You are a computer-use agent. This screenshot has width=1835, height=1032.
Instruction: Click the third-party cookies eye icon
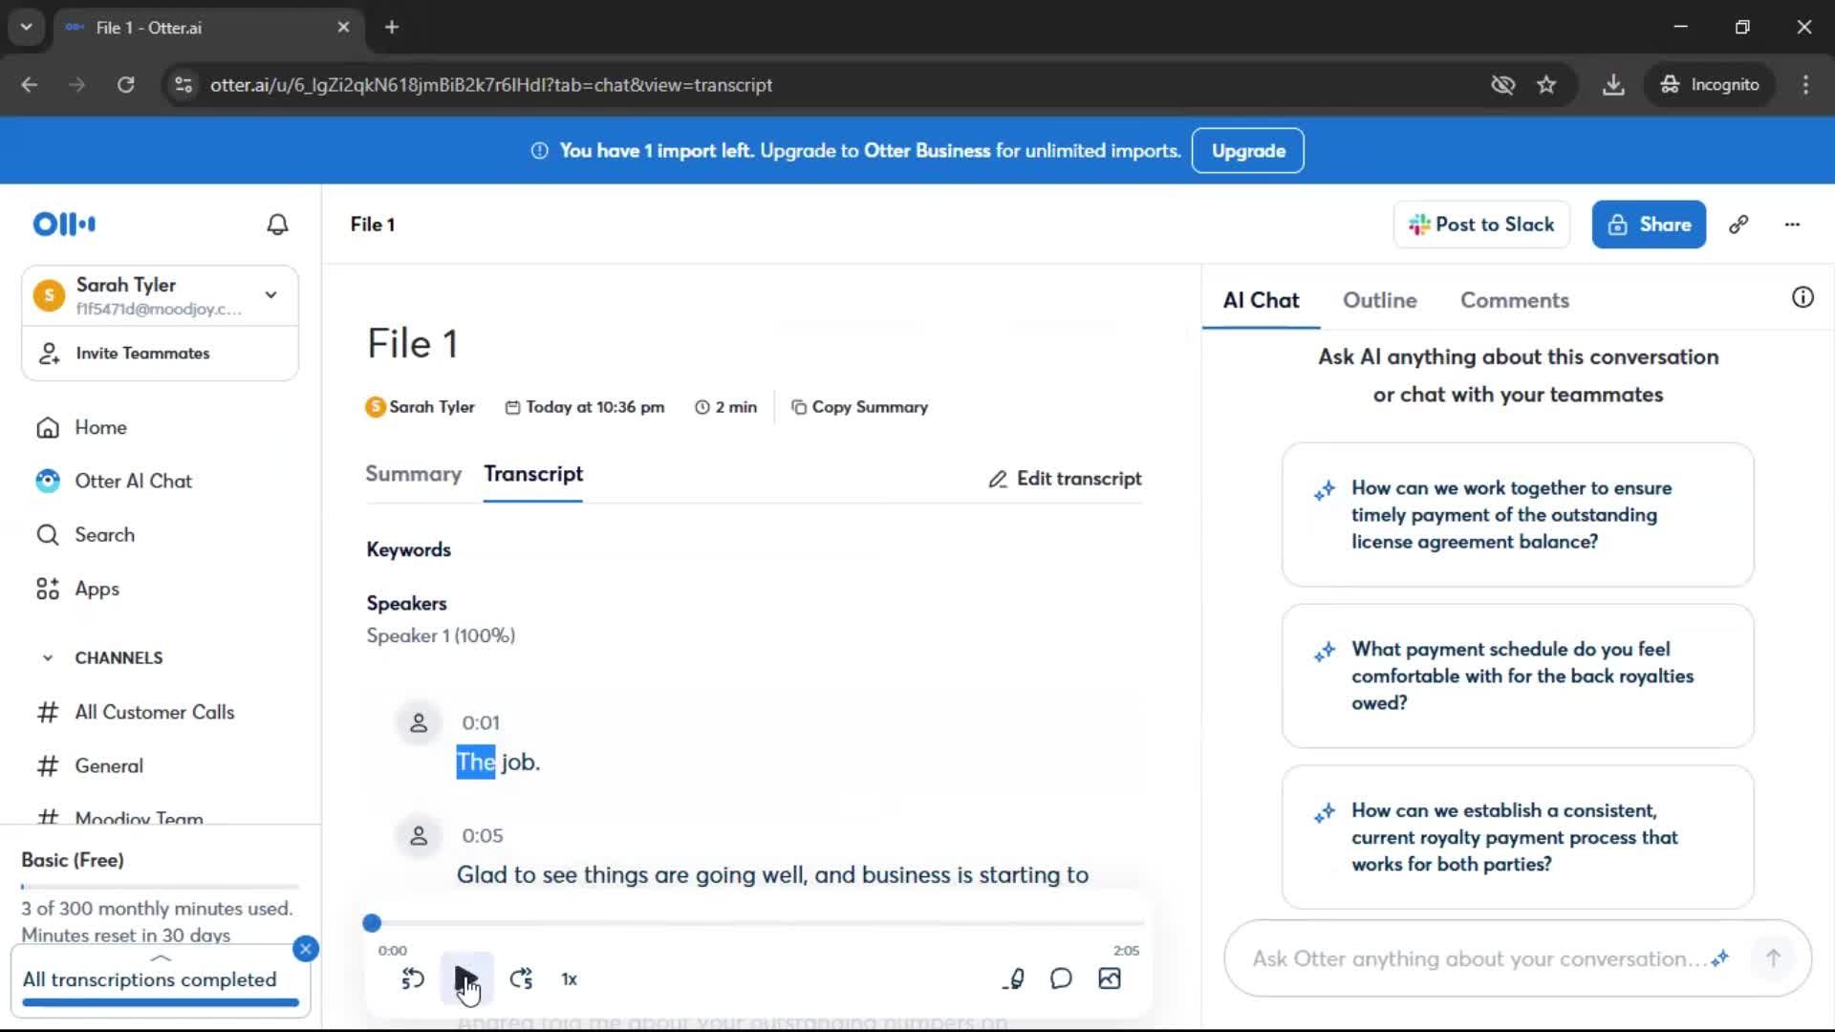pyautogui.click(x=1502, y=85)
